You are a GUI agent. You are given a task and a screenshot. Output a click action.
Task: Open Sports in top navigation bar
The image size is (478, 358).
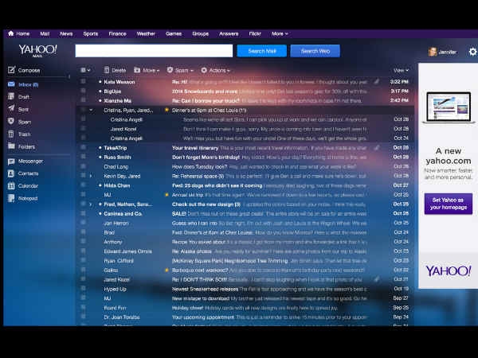click(91, 33)
